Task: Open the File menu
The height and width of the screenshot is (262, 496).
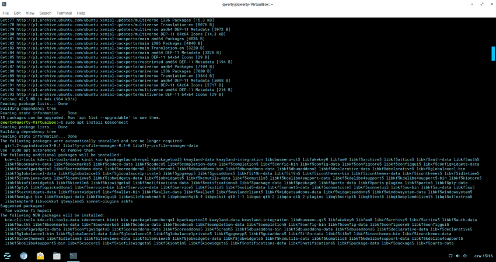Action: tap(6, 13)
